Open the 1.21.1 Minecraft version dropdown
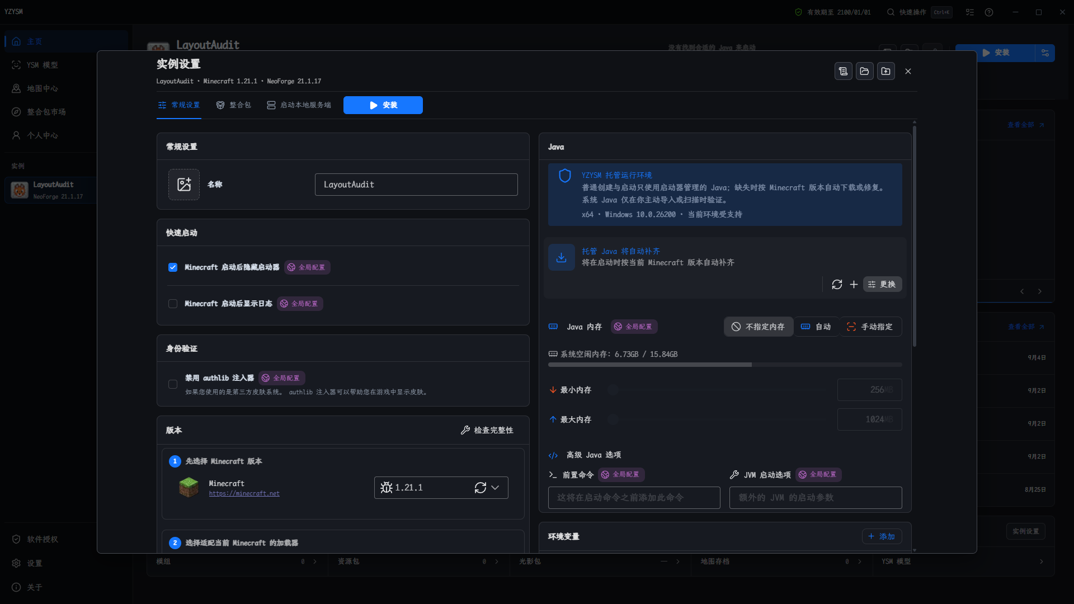Screen dimensions: 1074x604 (x=441, y=488)
